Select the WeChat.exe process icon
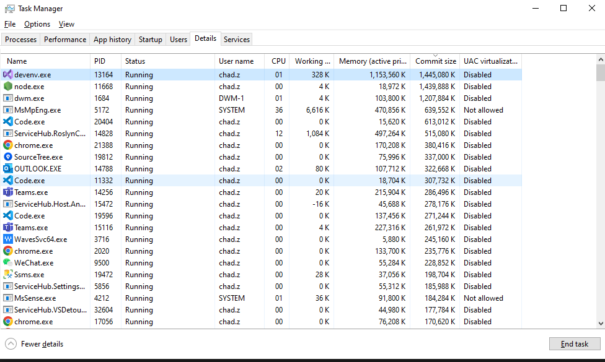The height and width of the screenshot is (362, 605). [8, 263]
